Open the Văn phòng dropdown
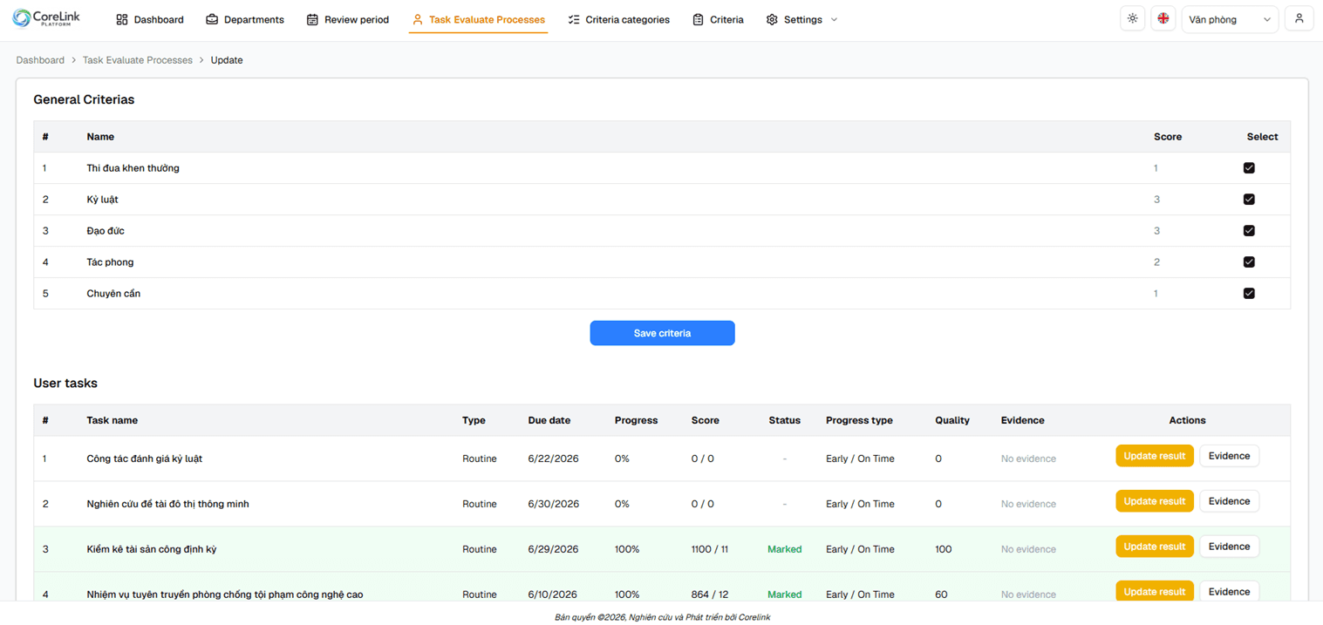The image size is (1323, 625). click(x=1230, y=19)
